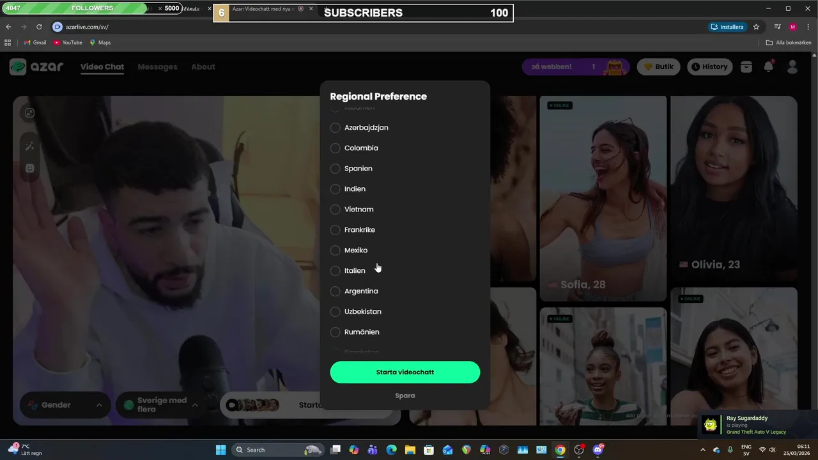Open Olivia, 23 profile card

tap(734, 190)
